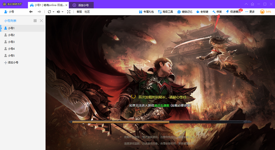Open the 更多 more menu
Screen dimensions: 275x150
250,12
